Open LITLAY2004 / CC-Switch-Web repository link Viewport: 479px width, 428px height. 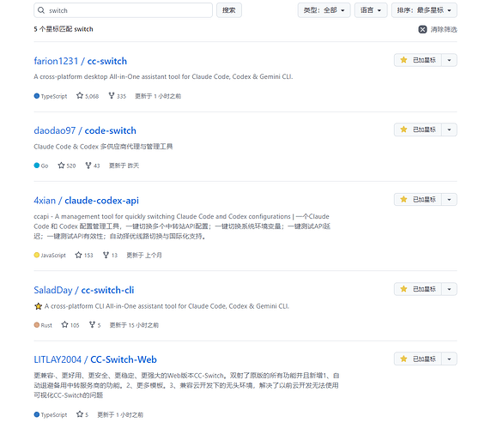95,359
